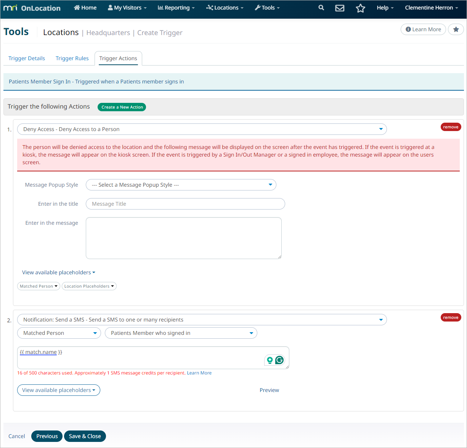
Task: Open Patients Member who signed in dropdown
Action: pos(181,333)
